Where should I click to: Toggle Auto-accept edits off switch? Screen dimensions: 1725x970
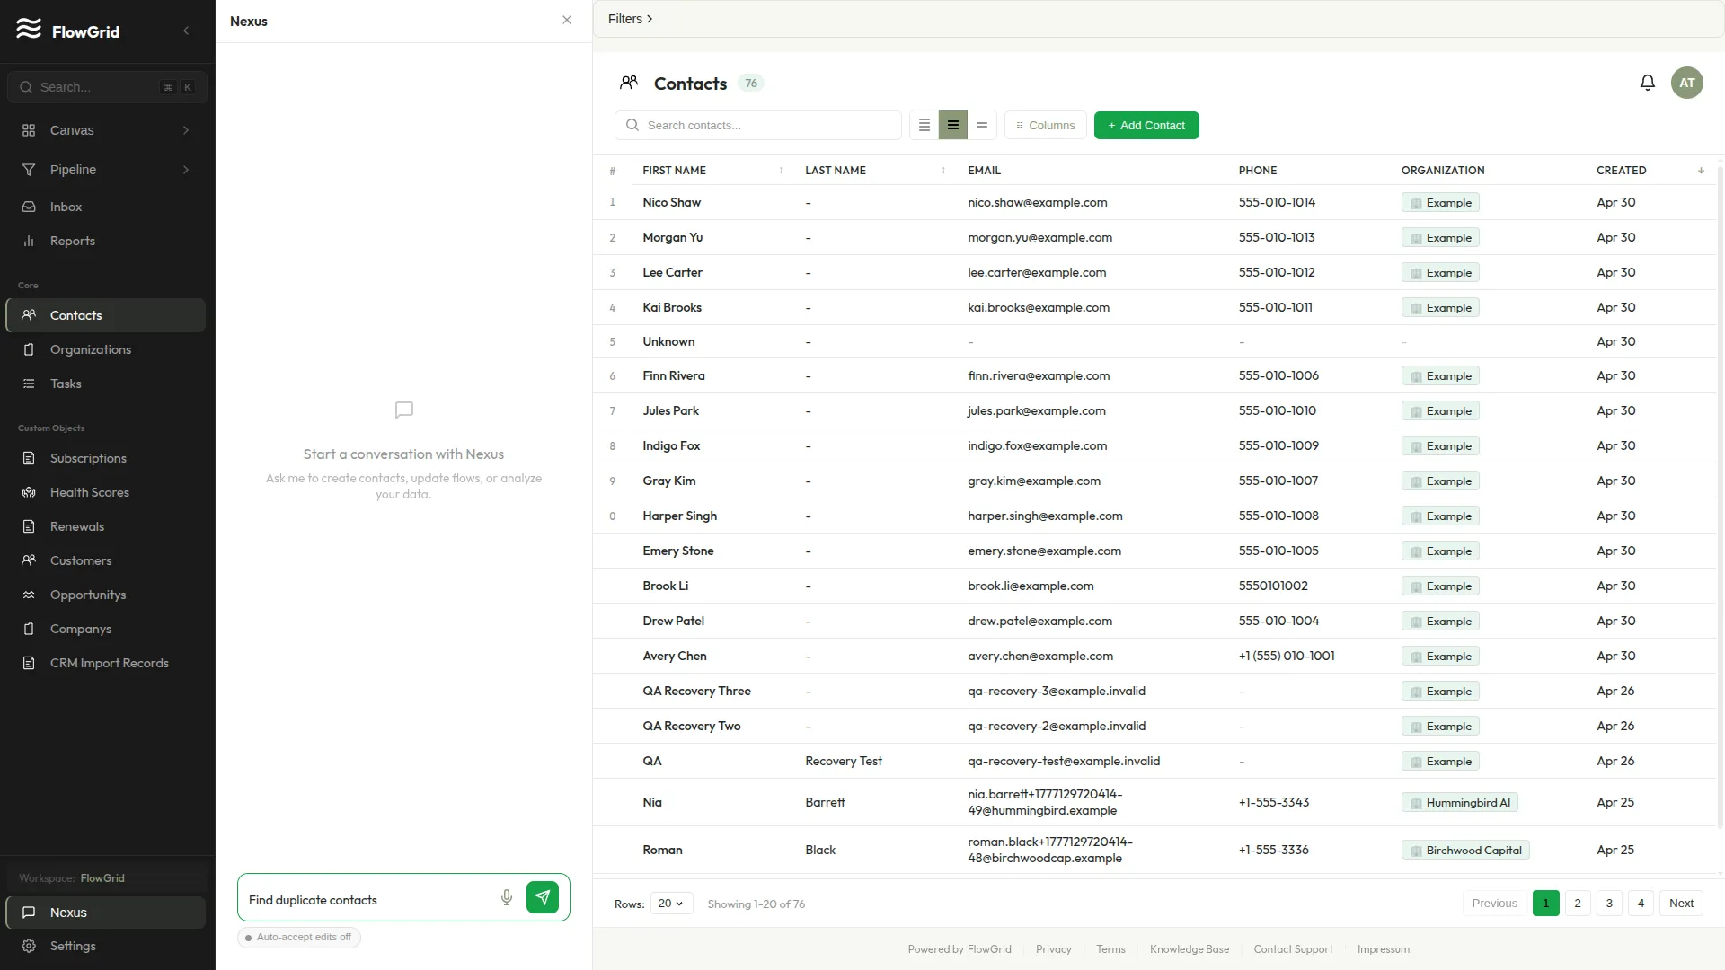[x=299, y=938]
